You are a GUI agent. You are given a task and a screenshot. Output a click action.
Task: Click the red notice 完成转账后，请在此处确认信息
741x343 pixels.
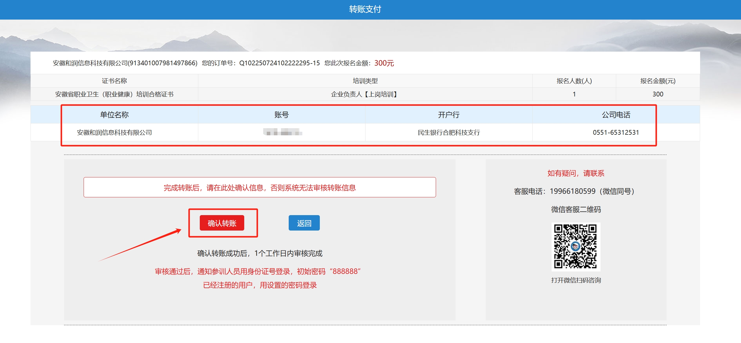260,187
